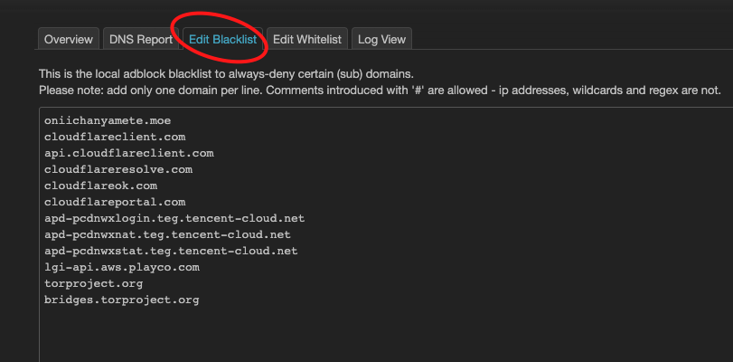The height and width of the screenshot is (362, 733).
Task: Click the apd-pcdnwxstat.teg.tencent-cloud.net line
Action: click(171, 251)
